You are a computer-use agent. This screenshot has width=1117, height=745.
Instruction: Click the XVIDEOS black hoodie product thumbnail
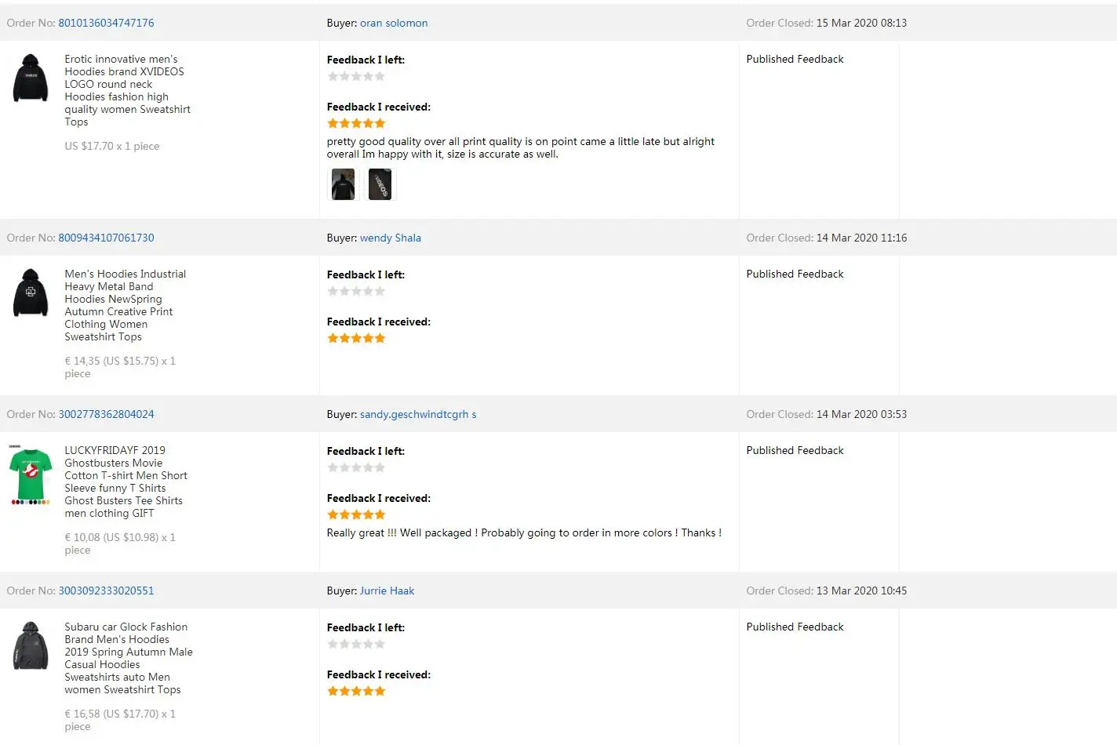pos(31,78)
